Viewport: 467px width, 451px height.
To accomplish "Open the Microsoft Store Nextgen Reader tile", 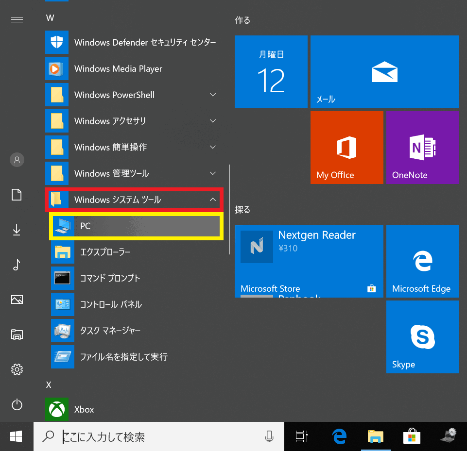I will tap(309, 261).
